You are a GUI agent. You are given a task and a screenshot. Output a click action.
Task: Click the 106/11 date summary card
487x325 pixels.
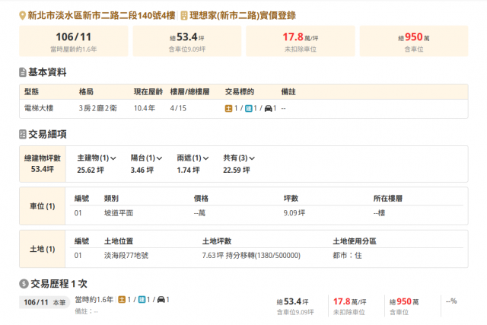74,41
